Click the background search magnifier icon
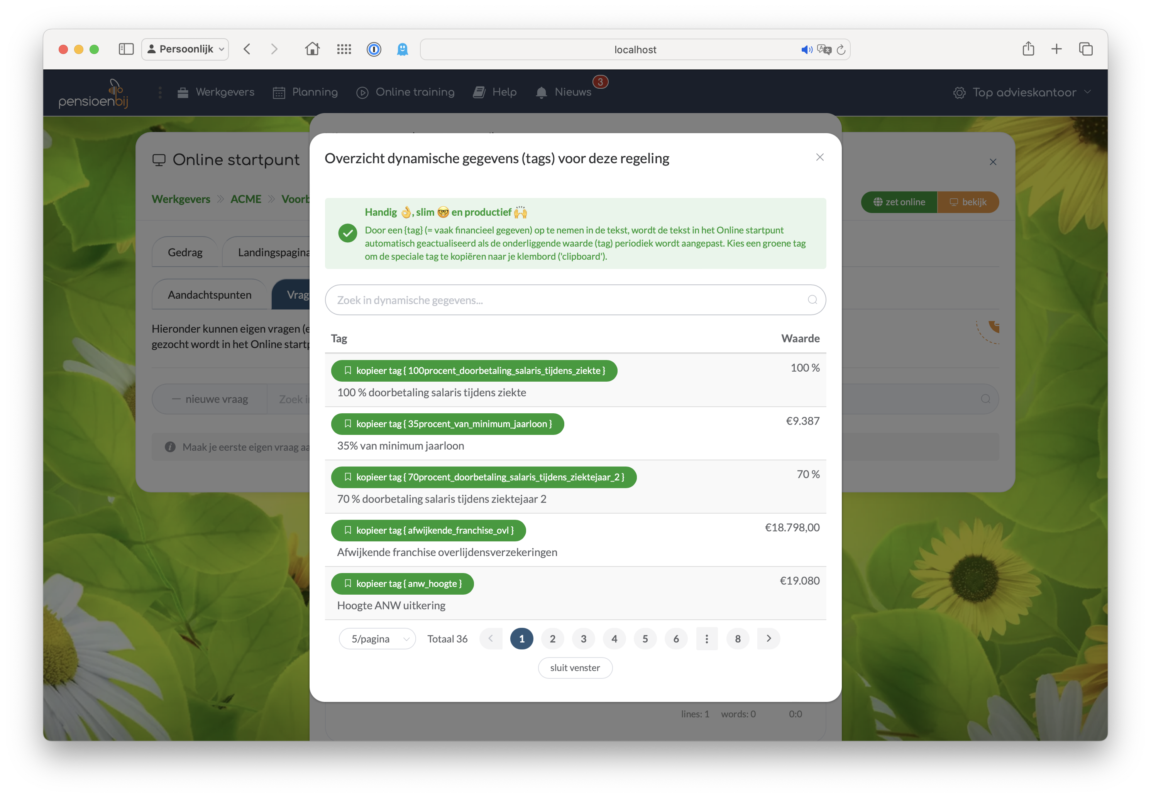The image size is (1151, 798). click(985, 399)
